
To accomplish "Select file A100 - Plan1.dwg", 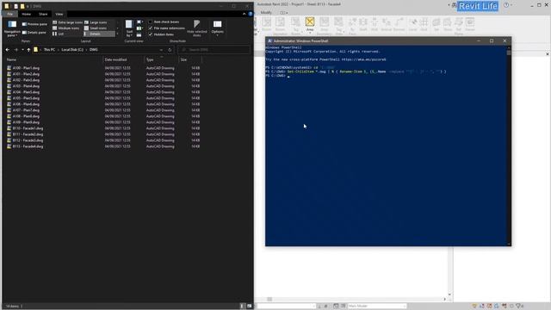I will coord(26,68).
